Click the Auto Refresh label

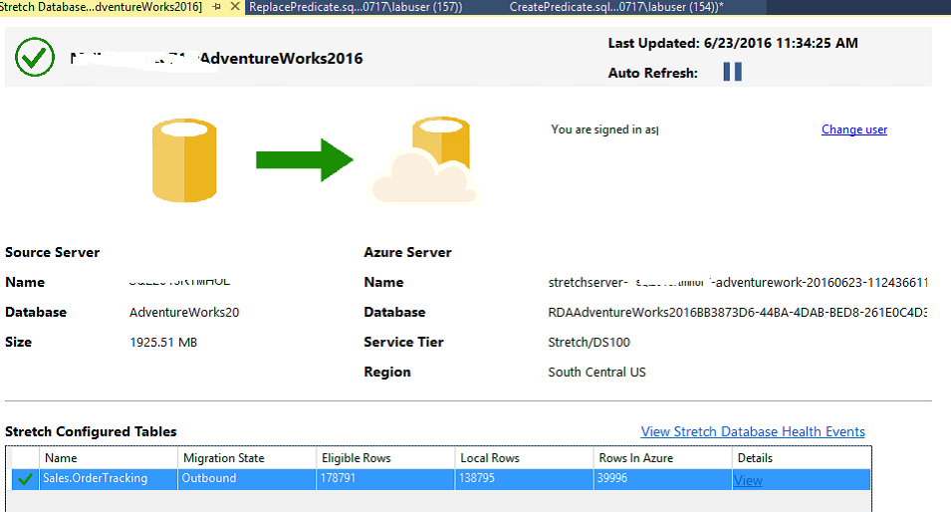[x=652, y=73]
